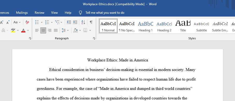This screenshot has width=235, height=101.
Task: Open the Help tab
Action: click(68, 13)
